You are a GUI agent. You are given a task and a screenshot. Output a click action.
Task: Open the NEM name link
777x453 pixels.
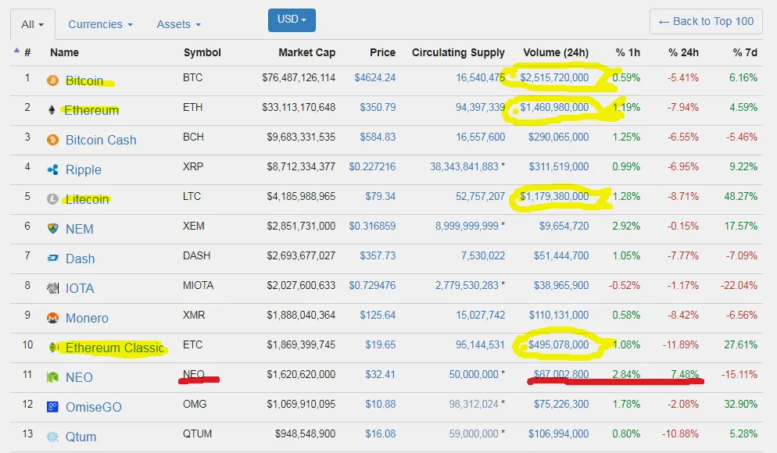[x=79, y=229]
